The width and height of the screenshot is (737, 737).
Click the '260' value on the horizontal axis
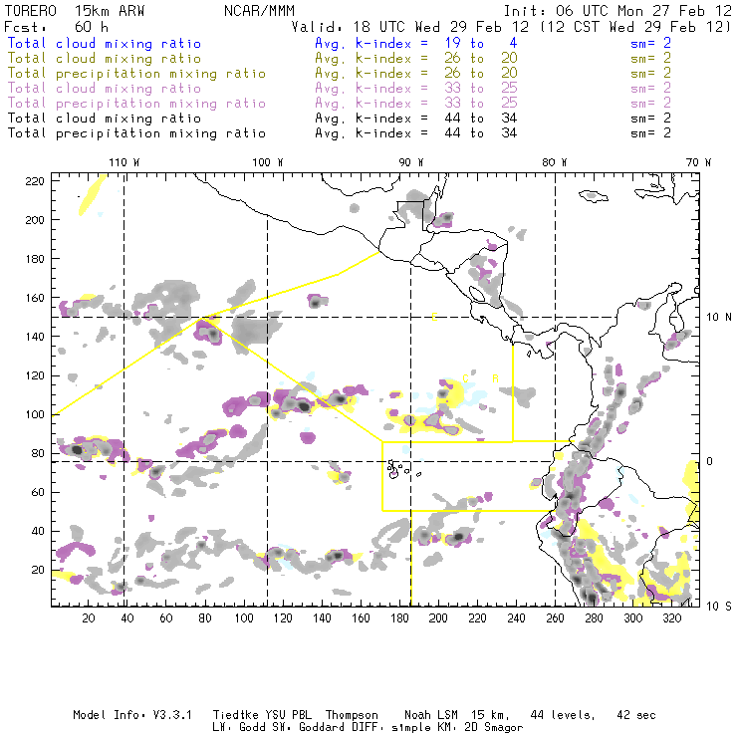click(x=555, y=618)
